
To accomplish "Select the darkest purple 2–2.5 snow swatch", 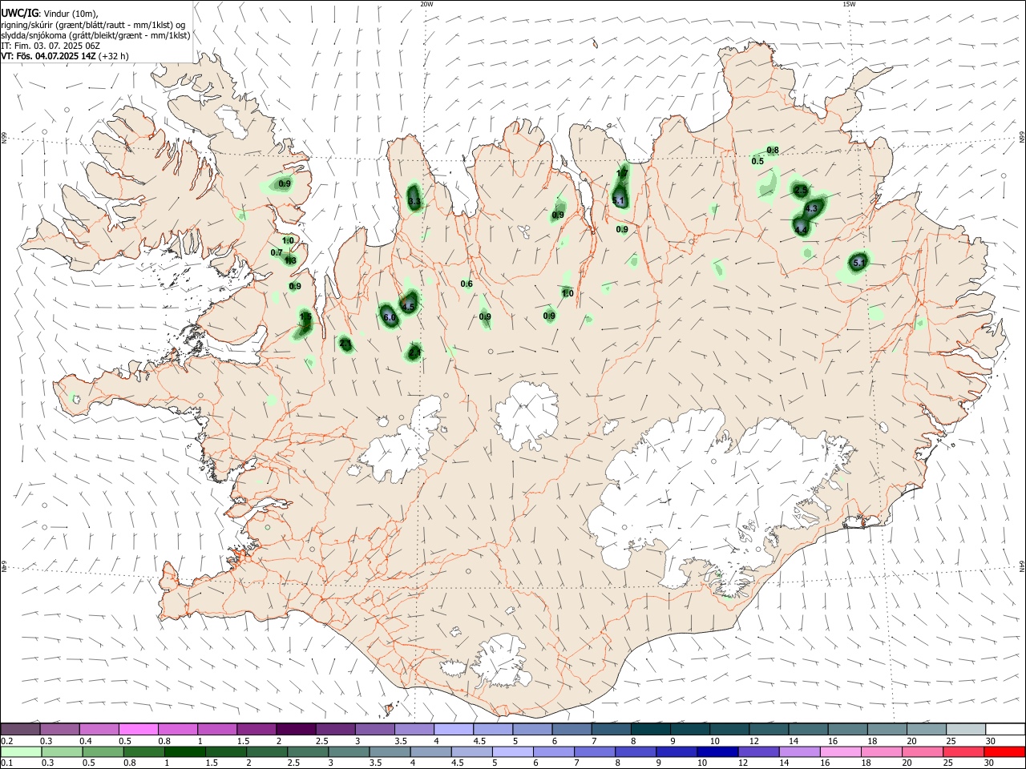I will coord(295,729).
